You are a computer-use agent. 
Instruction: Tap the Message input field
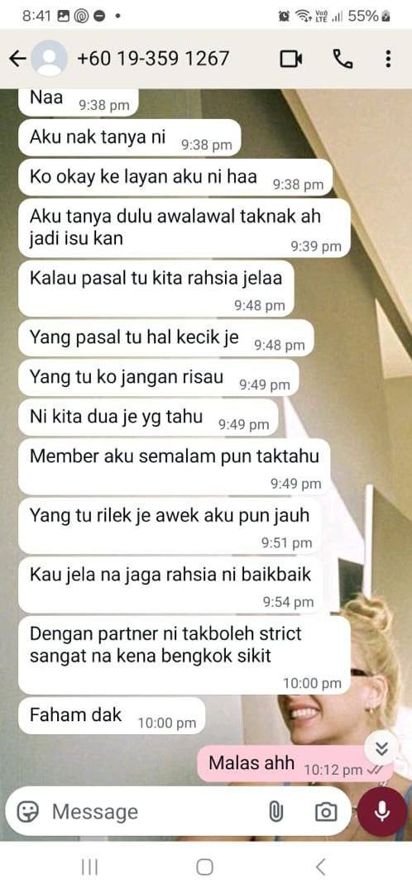[154, 812]
